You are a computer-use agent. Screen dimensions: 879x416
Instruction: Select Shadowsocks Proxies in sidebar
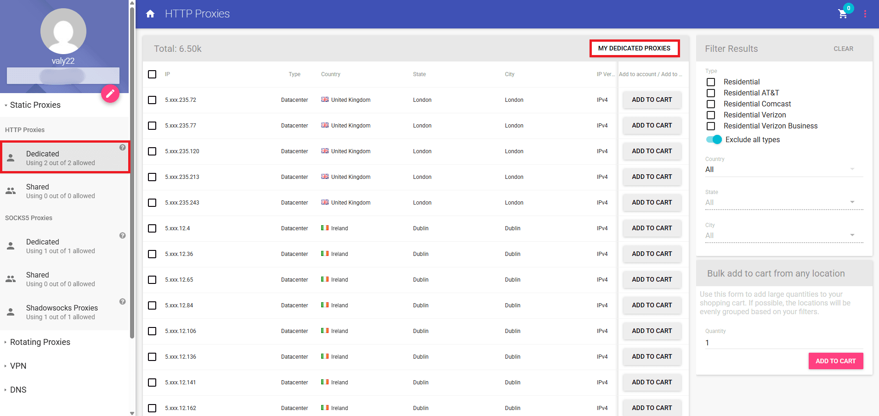point(62,312)
